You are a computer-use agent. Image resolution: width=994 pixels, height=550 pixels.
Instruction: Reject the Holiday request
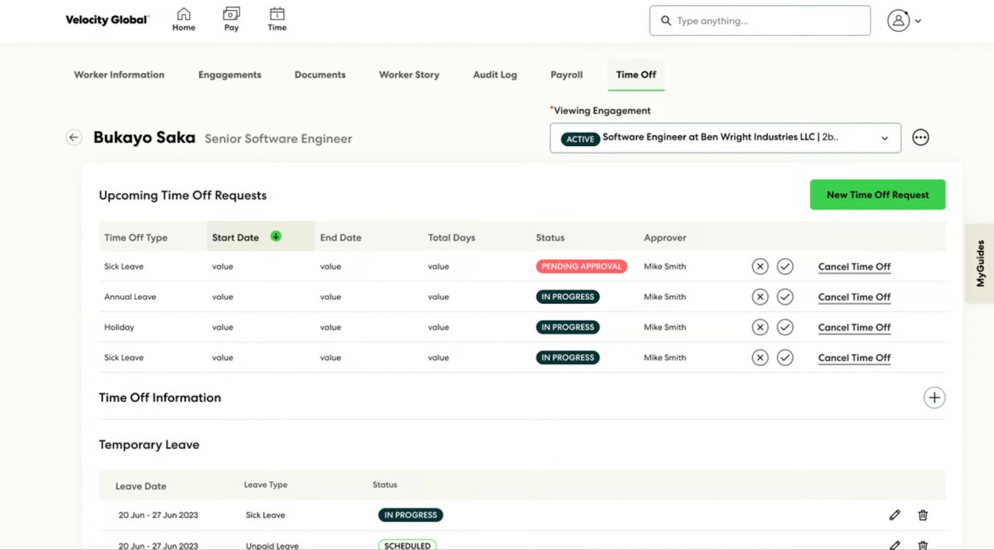coord(760,327)
